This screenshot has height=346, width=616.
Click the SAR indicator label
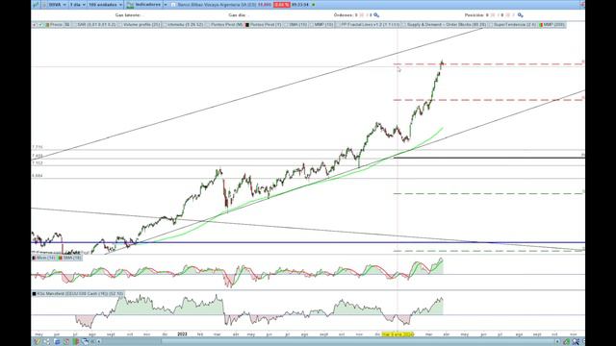point(96,25)
